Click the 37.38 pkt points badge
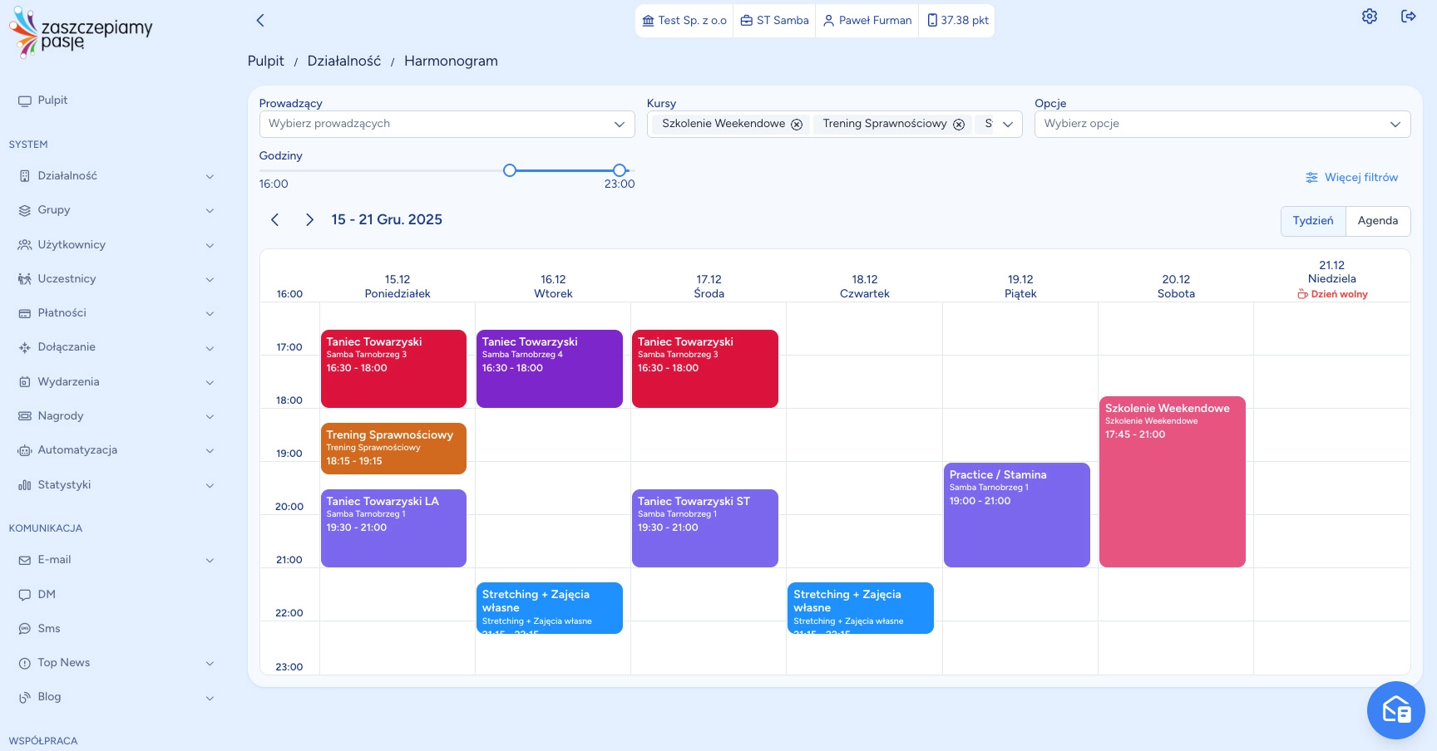The image size is (1437, 751). (957, 21)
